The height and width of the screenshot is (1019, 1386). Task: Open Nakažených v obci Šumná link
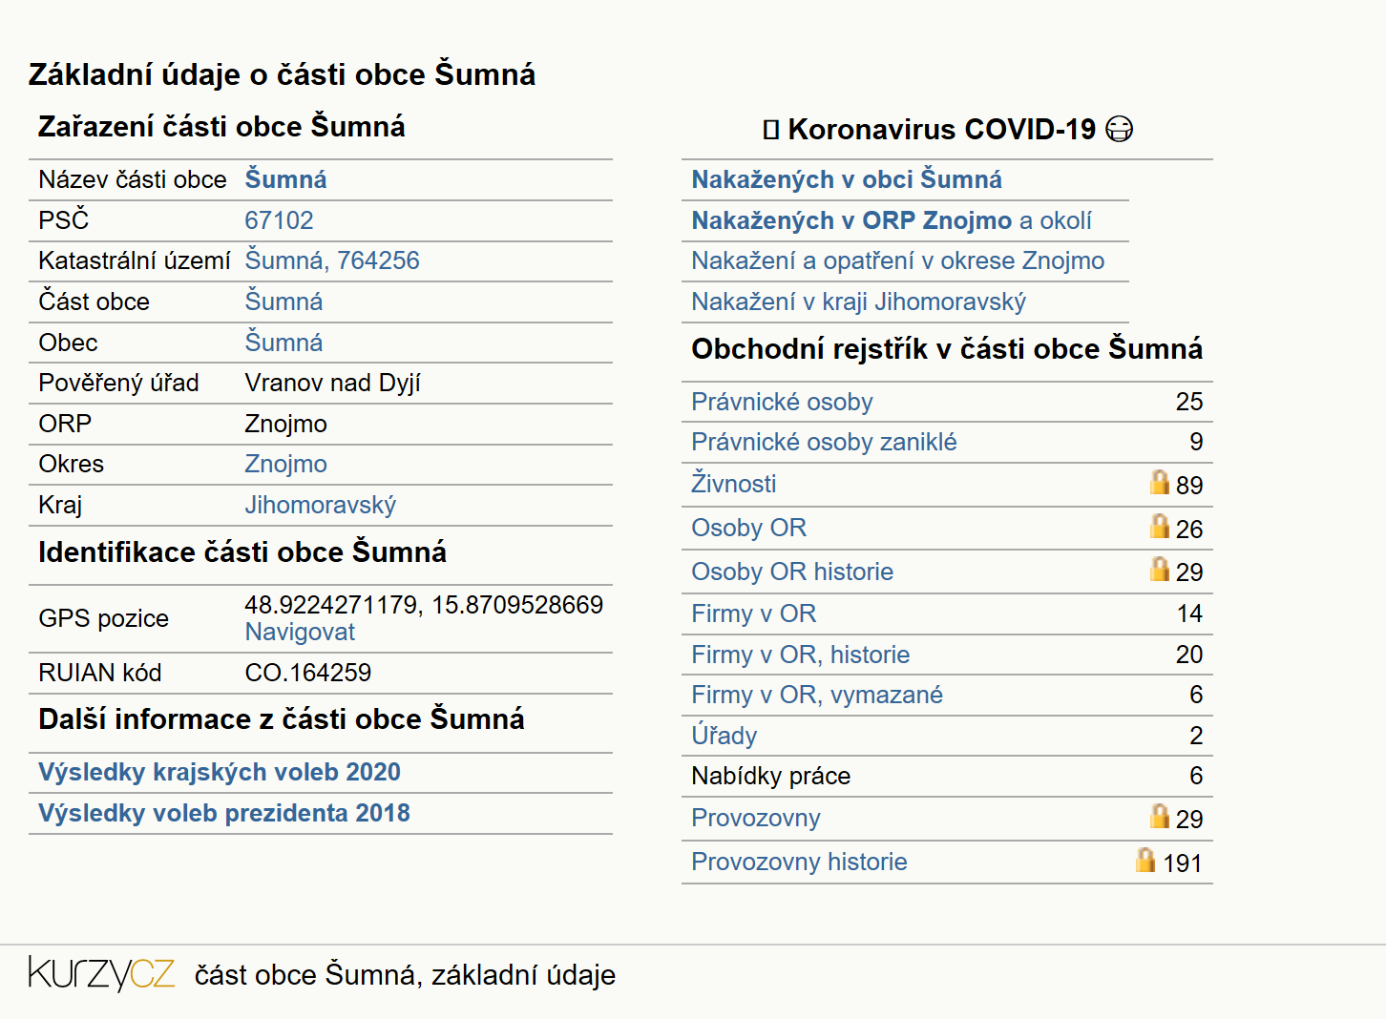[x=847, y=179]
